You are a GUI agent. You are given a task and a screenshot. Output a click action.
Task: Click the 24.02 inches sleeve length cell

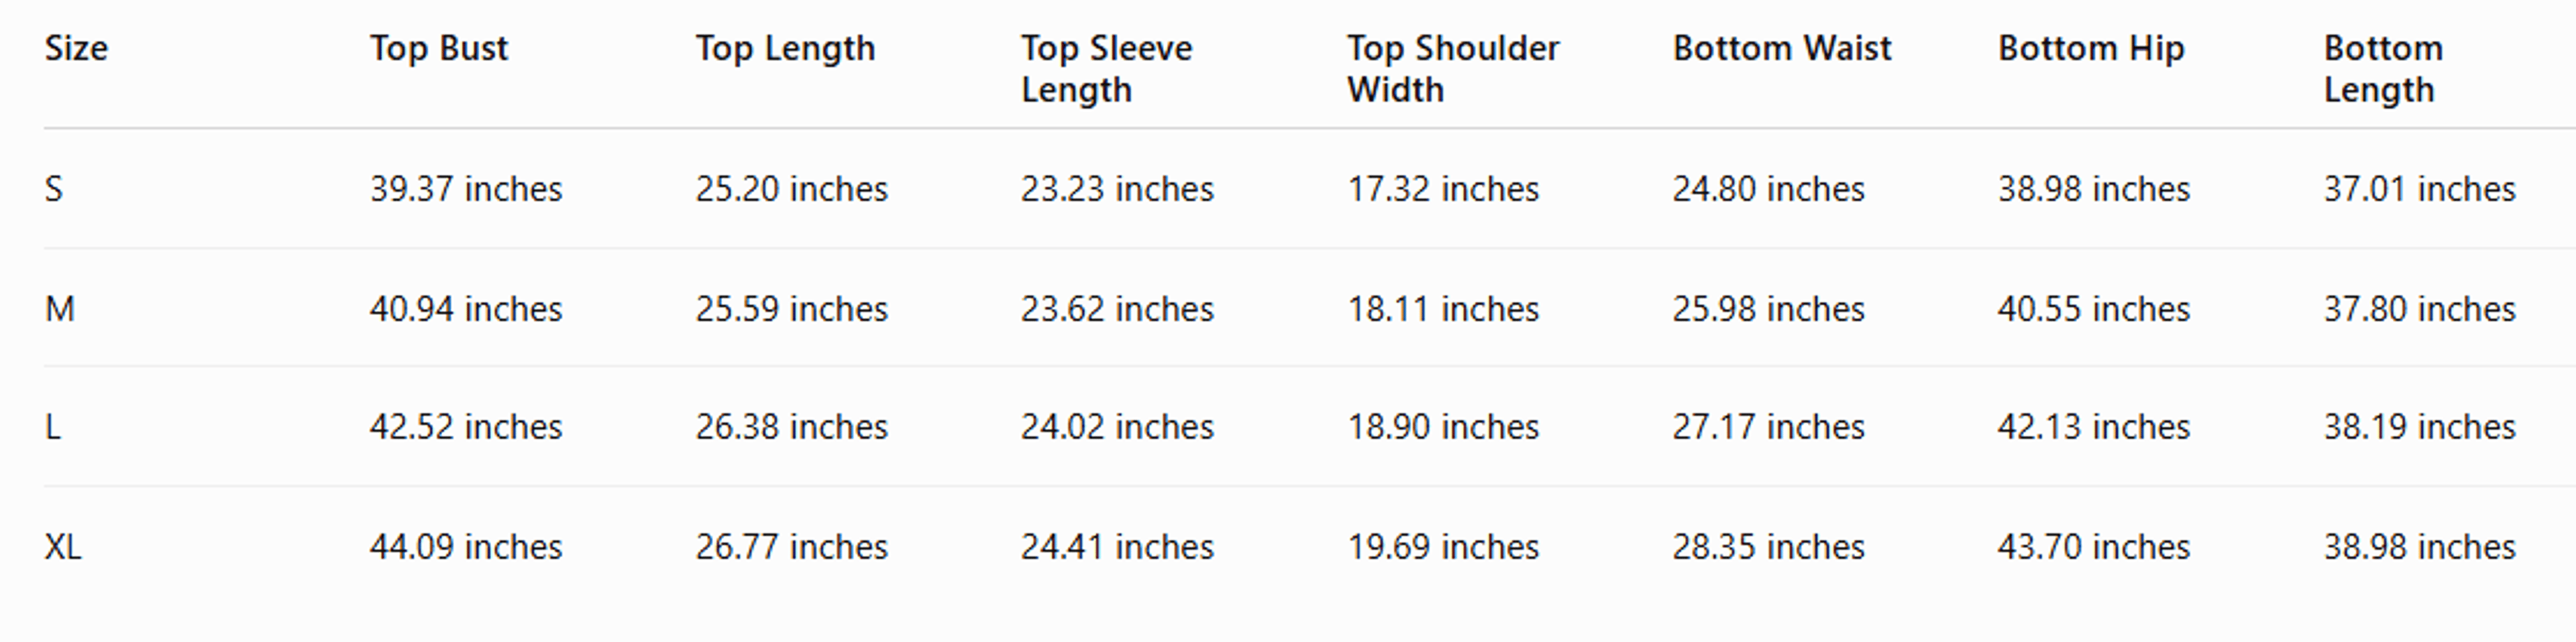(1117, 428)
